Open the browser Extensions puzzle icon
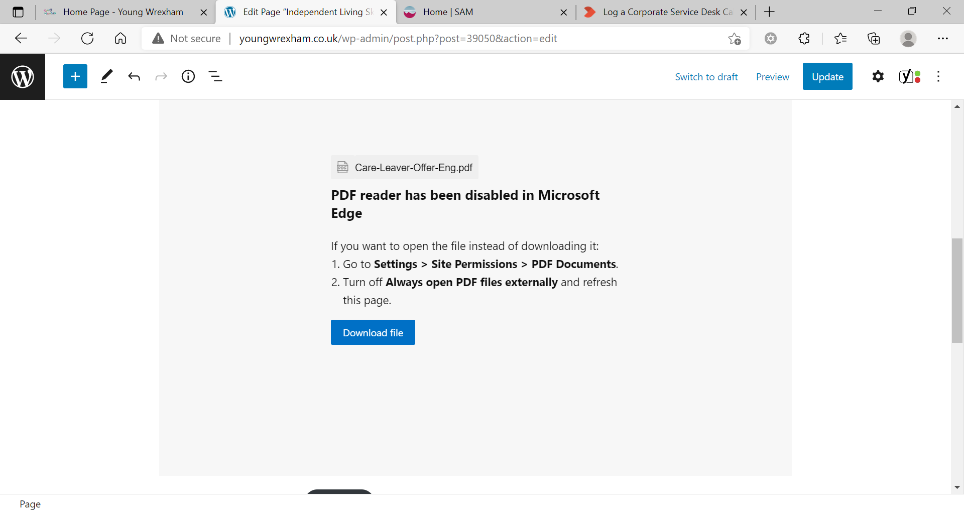Image resolution: width=964 pixels, height=512 pixels. [x=804, y=39]
